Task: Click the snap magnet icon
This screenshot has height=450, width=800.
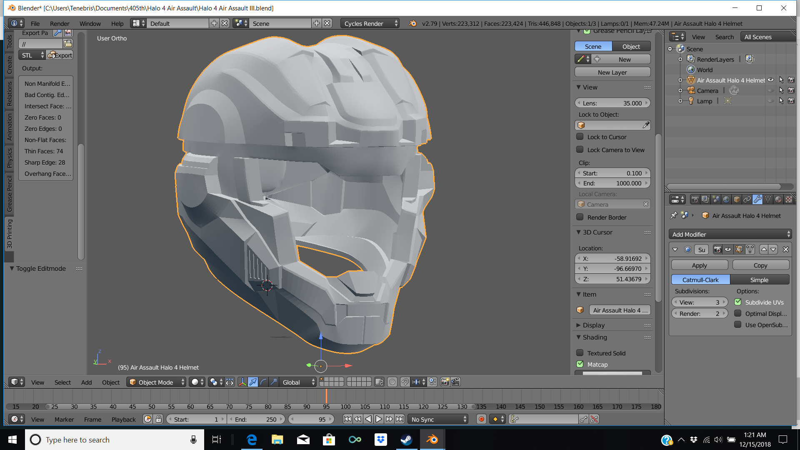Action: (x=405, y=382)
